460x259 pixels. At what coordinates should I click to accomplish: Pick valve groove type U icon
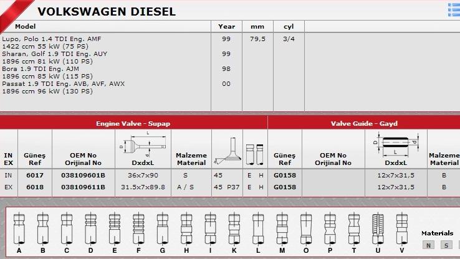coord(378,229)
